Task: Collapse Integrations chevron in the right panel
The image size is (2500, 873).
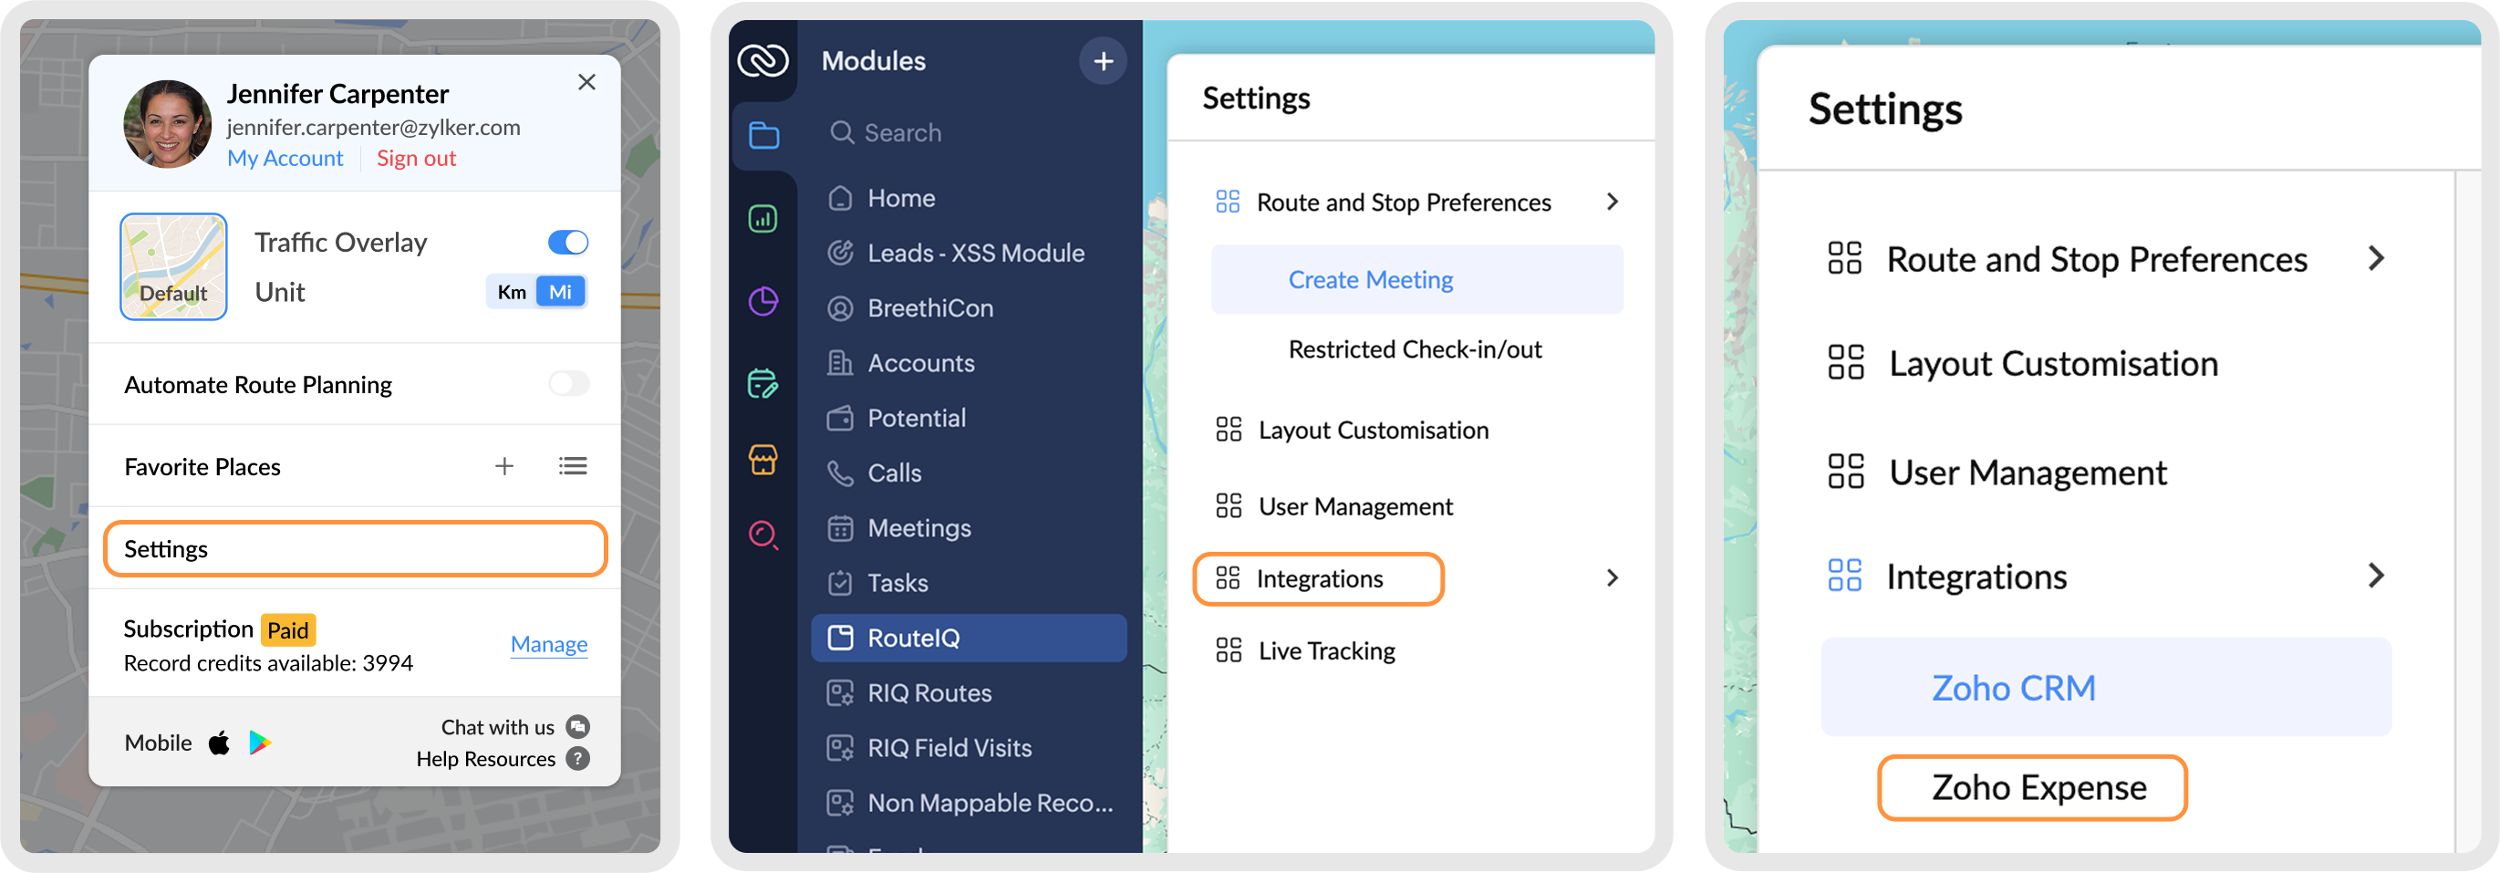Action: [x=2375, y=577]
